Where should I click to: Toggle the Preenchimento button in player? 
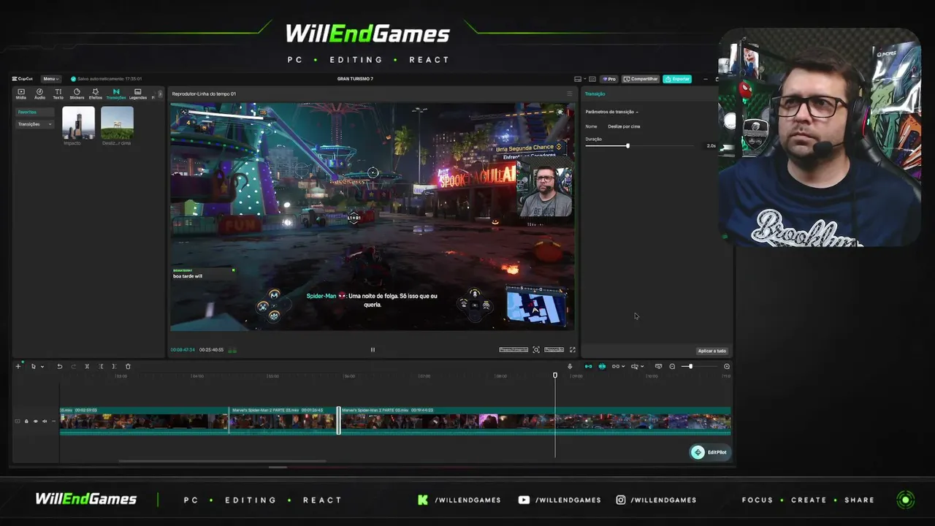pyautogui.click(x=514, y=350)
